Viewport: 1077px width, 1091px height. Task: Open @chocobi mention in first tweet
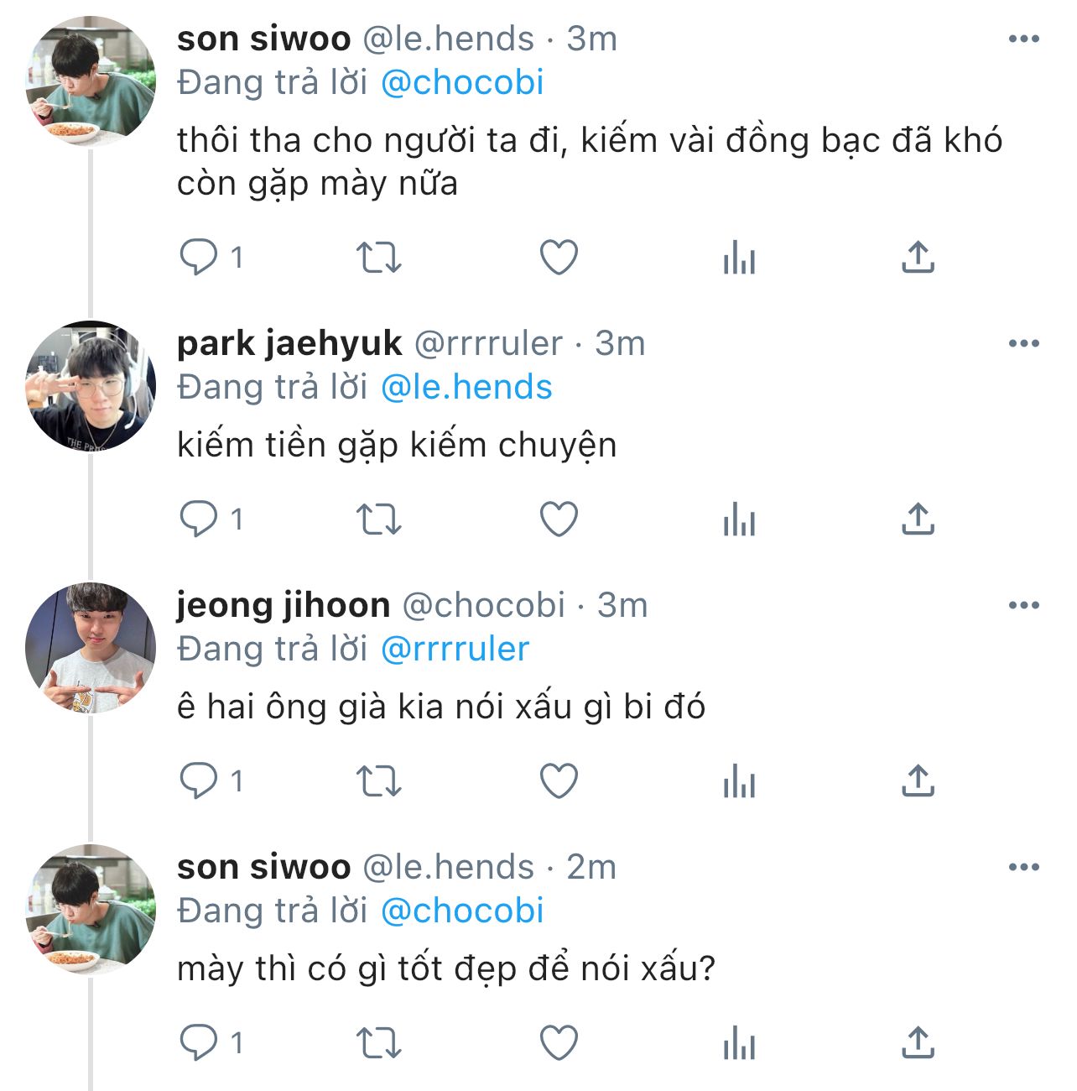point(462,82)
